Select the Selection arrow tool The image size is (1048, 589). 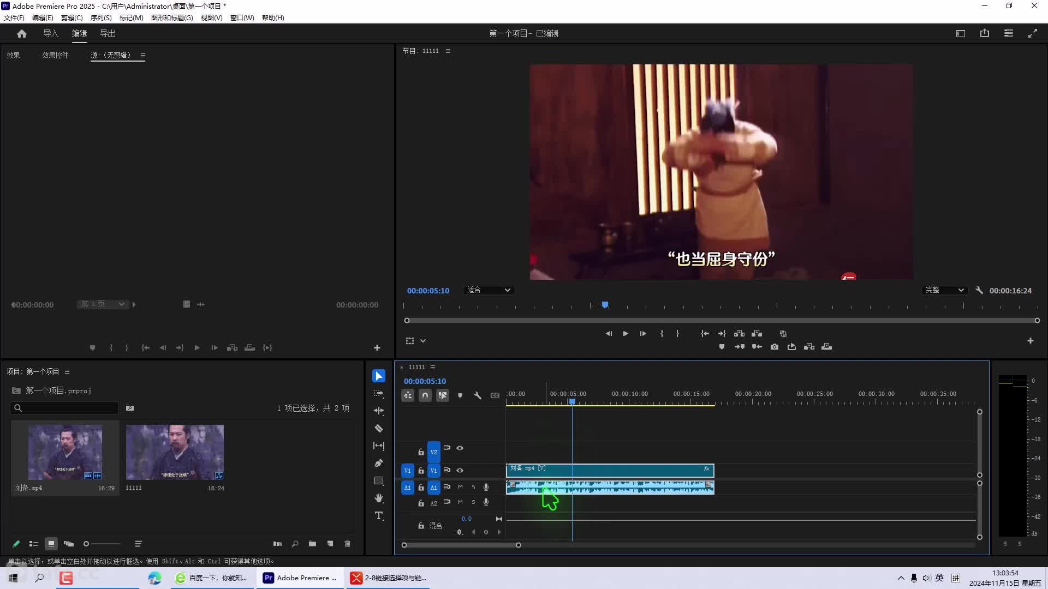pos(378,376)
